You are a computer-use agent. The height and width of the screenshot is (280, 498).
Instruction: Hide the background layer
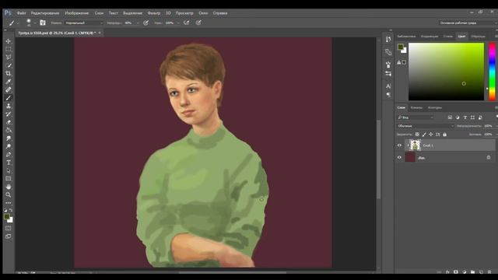[399, 157]
